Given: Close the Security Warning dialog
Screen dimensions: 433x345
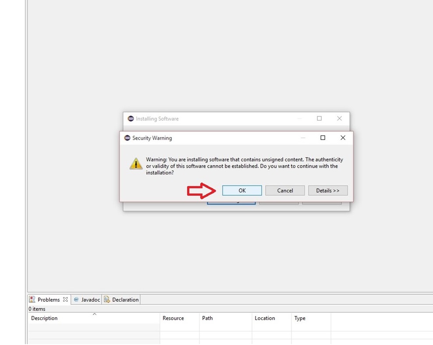Looking at the screenshot, I should pos(343,138).
